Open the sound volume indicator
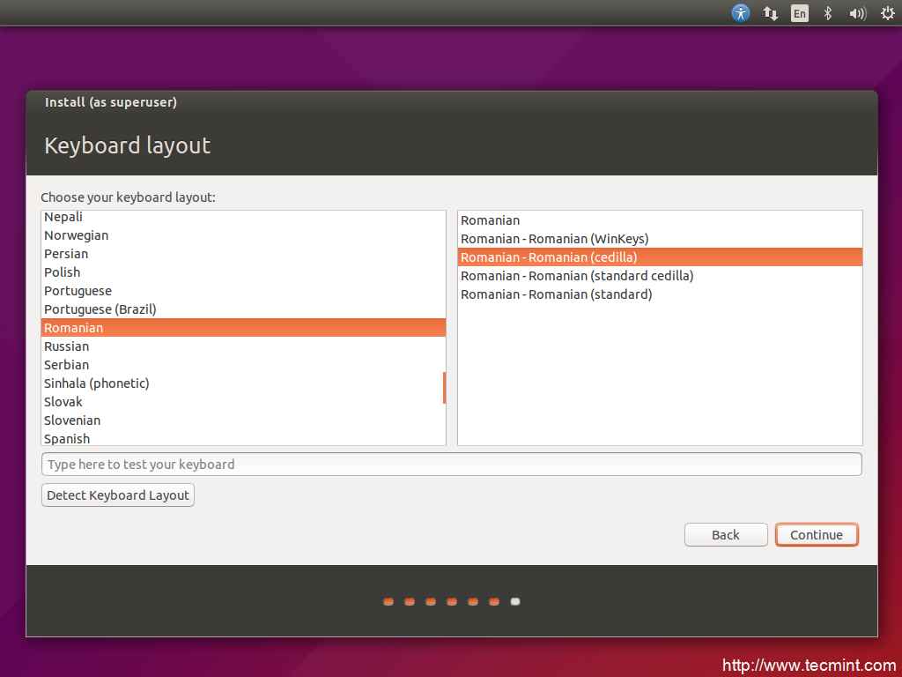The image size is (902, 677). [x=856, y=13]
